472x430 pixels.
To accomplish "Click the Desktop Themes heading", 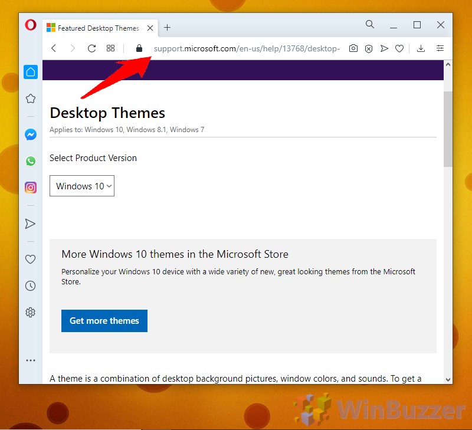I will click(x=107, y=113).
